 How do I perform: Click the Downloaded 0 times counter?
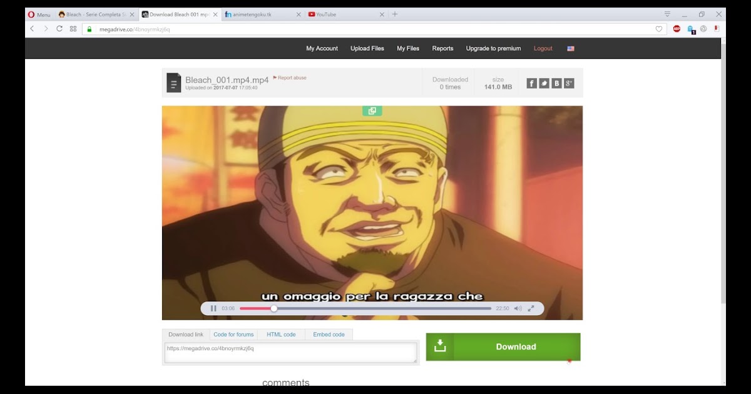[450, 83]
